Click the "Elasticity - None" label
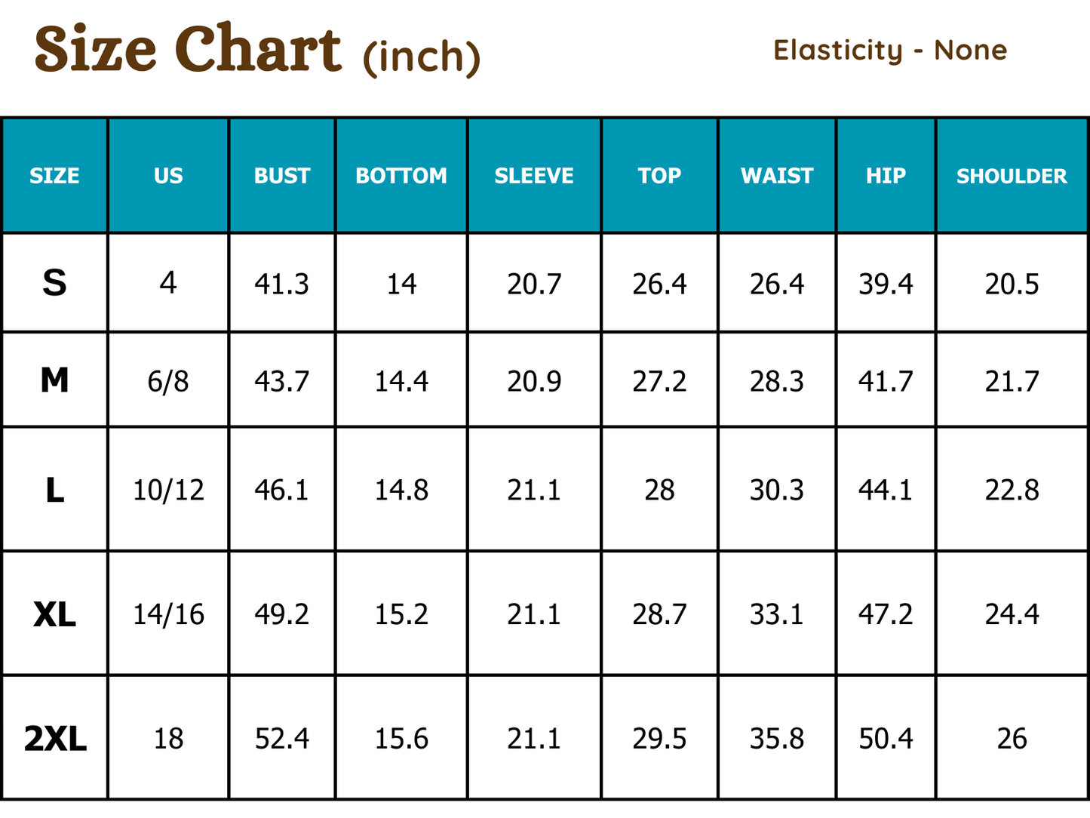The height and width of the screenshot is (818, 1090). click(890, 51)
